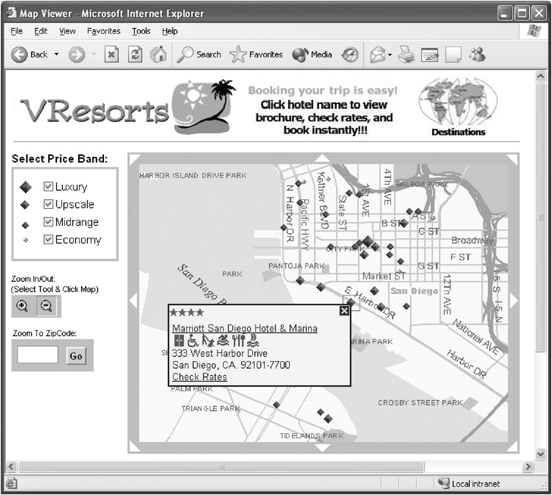The width and height of the screenshot is (552, 495).
Task: Expand the Mail dropdown arrow
Action: [x=390, y=55]
